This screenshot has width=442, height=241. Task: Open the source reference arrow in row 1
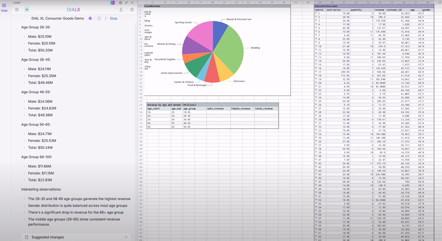click(316, 13)
